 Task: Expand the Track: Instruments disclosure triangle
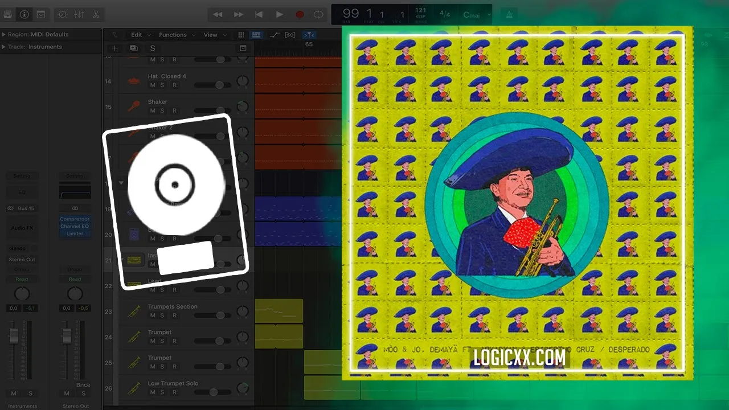(x=3, y=47)
